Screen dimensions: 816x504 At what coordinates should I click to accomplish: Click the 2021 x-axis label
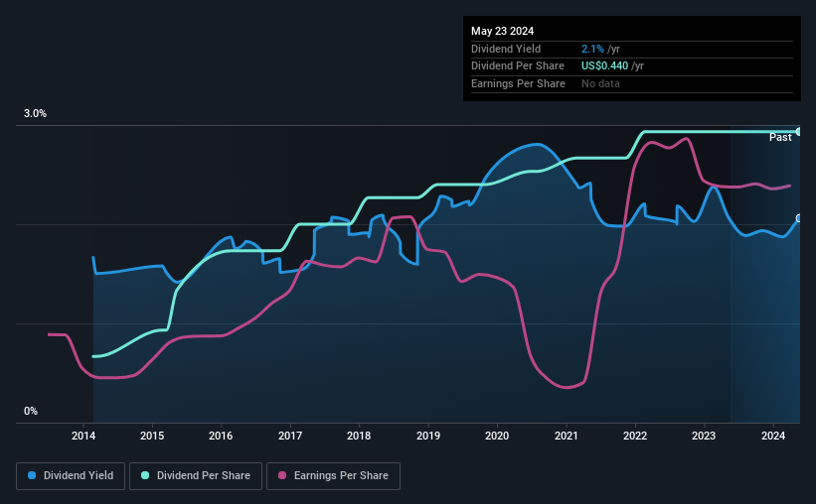(x=567, y=436)
